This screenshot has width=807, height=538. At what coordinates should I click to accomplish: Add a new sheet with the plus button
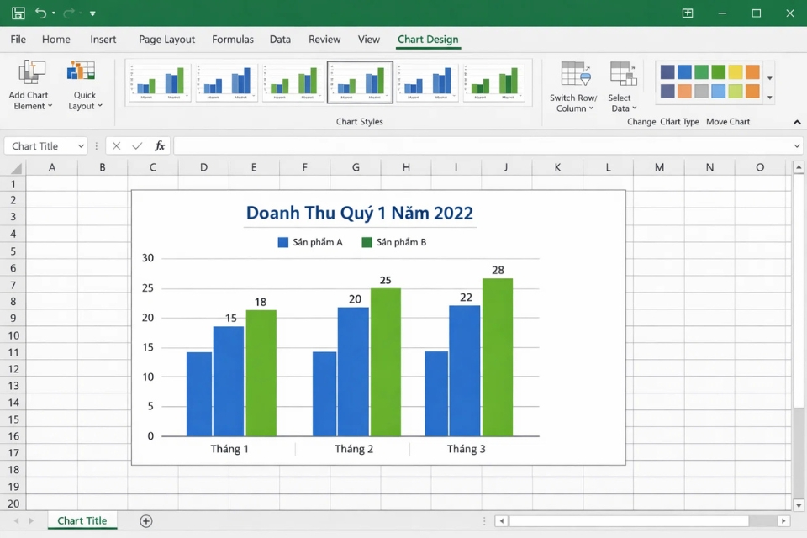click(x=145, y=520)
